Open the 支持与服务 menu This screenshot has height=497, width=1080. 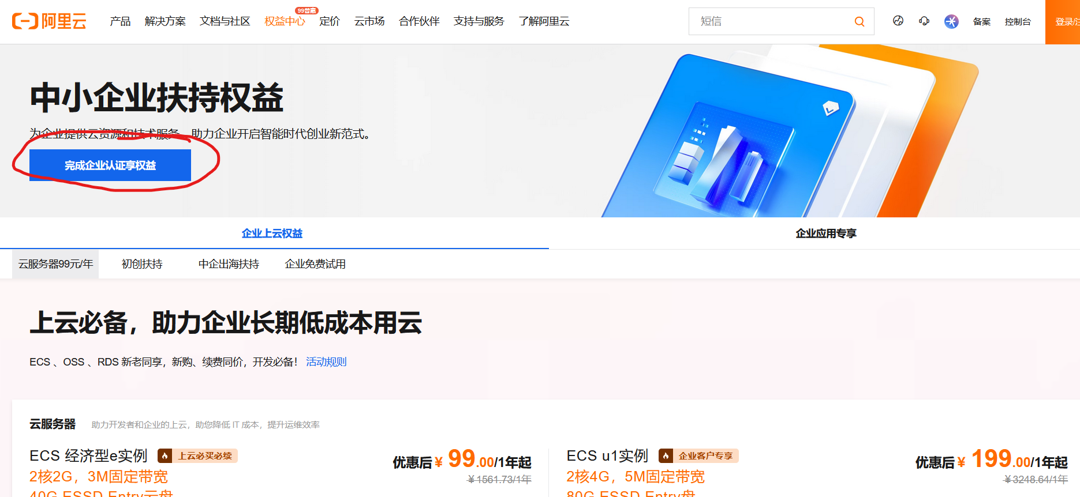coord(479,21)
